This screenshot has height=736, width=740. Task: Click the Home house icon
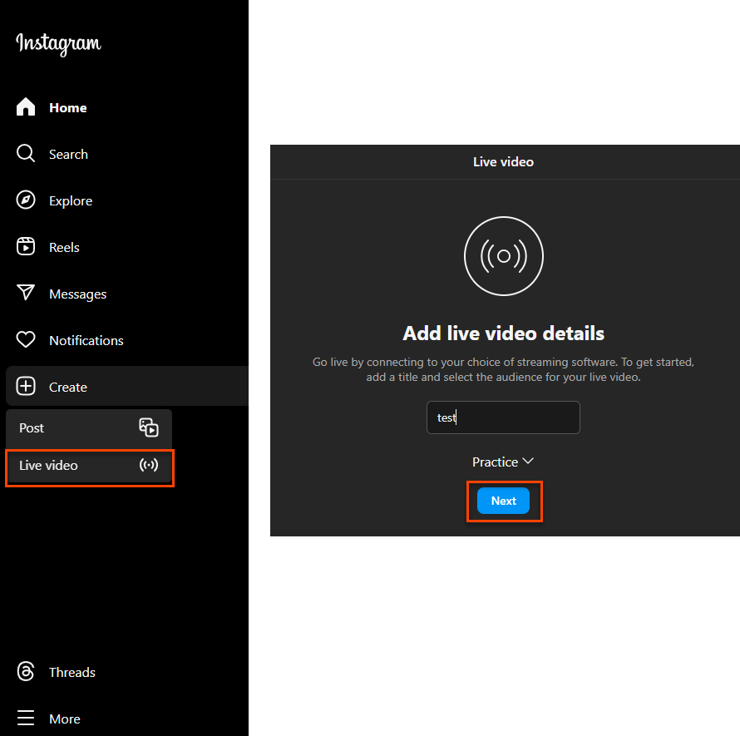point(26,106)
